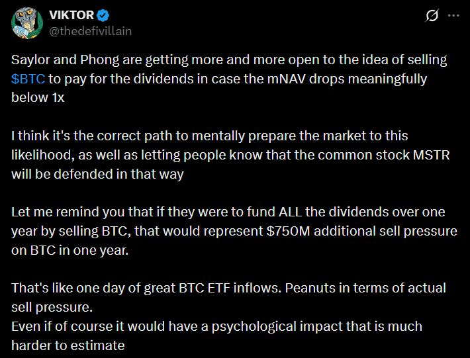The height and width of the screenshot is (358, 470).
Task: Click the line starting "That's like one day"
Action: [x=228, y=288]
